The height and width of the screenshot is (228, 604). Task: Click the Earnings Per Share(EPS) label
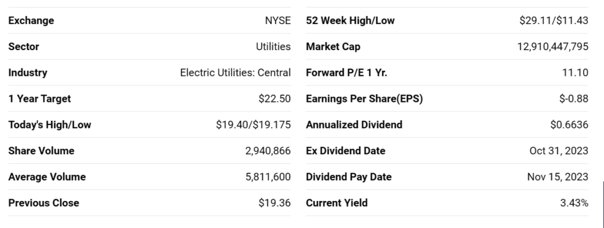click(x=365, y=99)
